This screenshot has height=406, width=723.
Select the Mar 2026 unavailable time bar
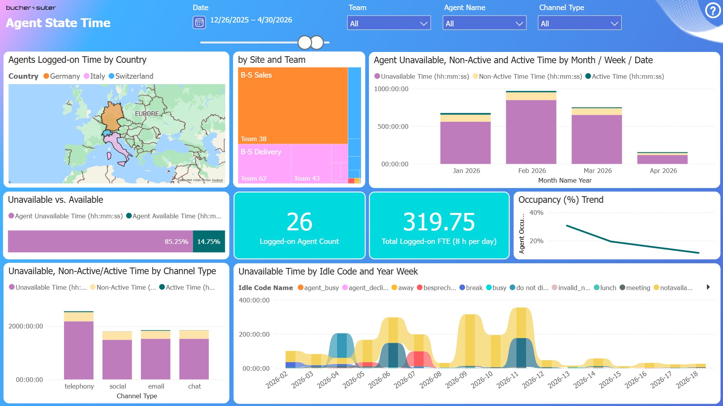(597, 140)
